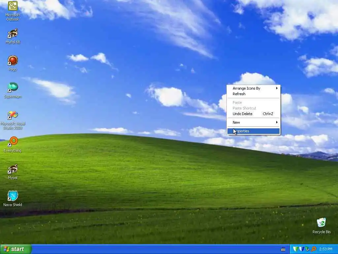The image size is (338, 254).
Task: Click the 2:53 PM taskbar clock
Action: tap(326, 249)
